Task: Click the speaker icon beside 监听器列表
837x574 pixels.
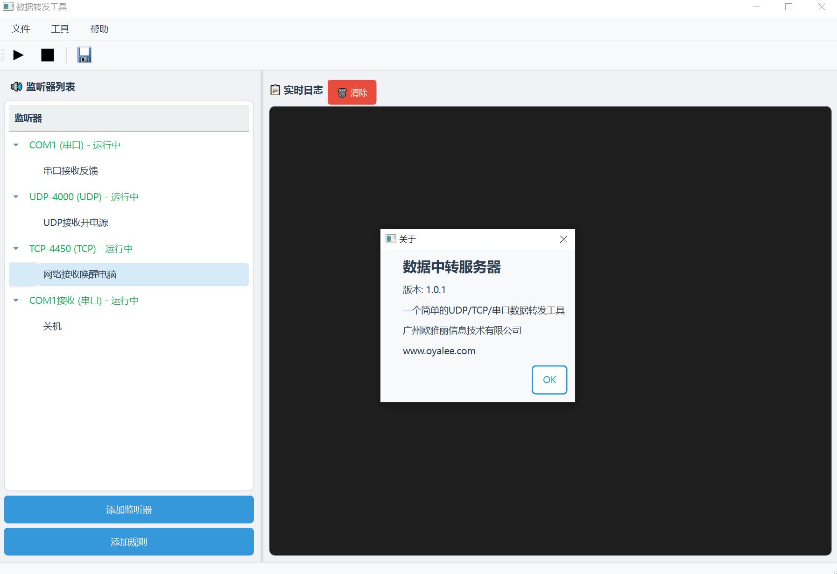Action: [16, 87]
